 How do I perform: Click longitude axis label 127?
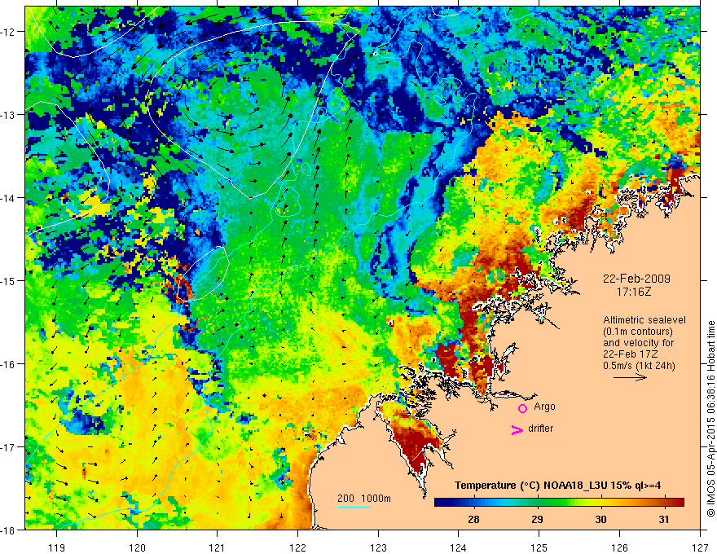tap(700, 547)
